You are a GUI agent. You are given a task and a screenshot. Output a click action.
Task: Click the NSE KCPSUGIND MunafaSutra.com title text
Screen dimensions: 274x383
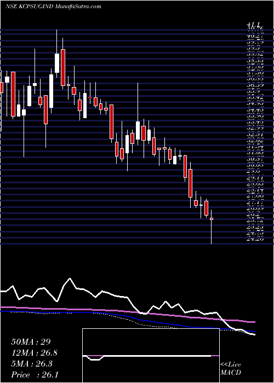click(53, 7)
